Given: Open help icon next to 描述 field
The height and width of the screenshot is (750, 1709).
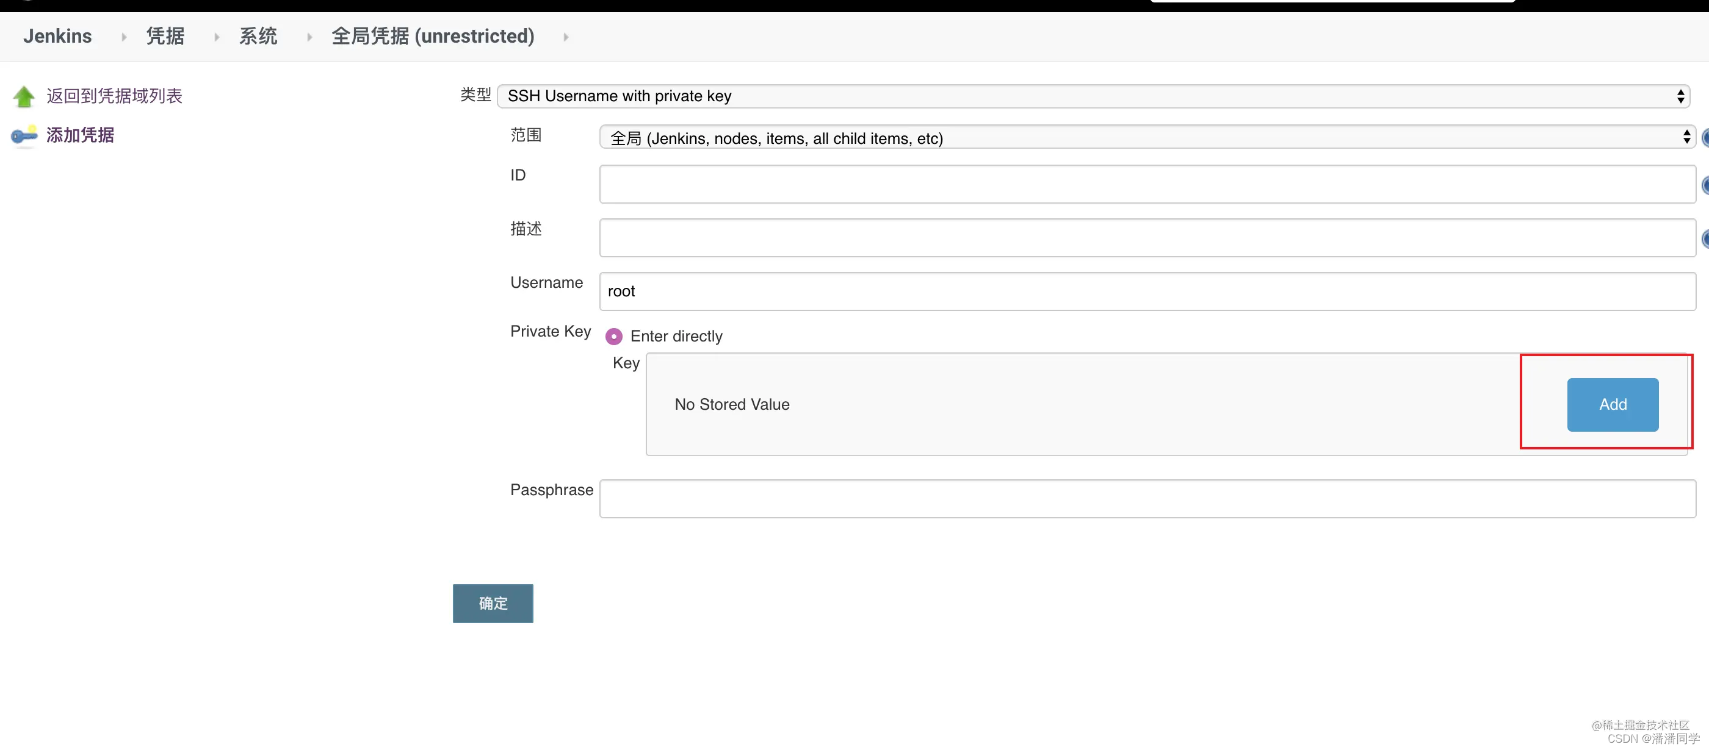Looking at the screenshot, I should [x=1705, y=238].
